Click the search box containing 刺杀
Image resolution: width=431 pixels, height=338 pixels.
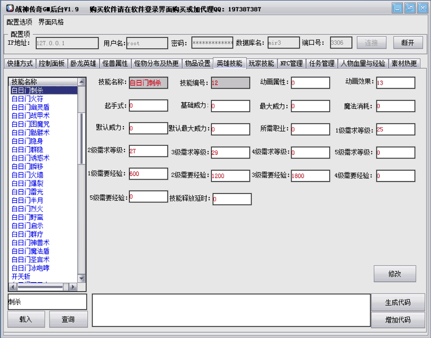(47, 302)
